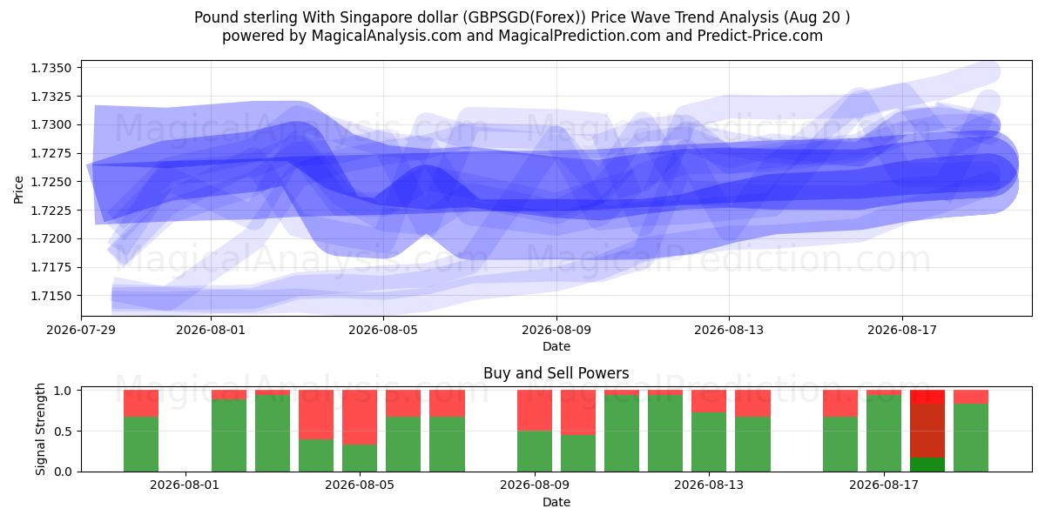Viewport: 1045px width, 522px height.
Task: Click the 'Signal Strength' y-axis title
Action: pos(41,431)
